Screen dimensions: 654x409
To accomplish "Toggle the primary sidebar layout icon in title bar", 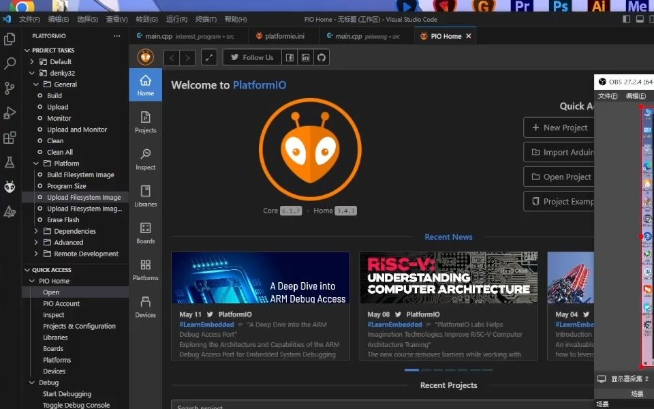I will pos(626,19).
